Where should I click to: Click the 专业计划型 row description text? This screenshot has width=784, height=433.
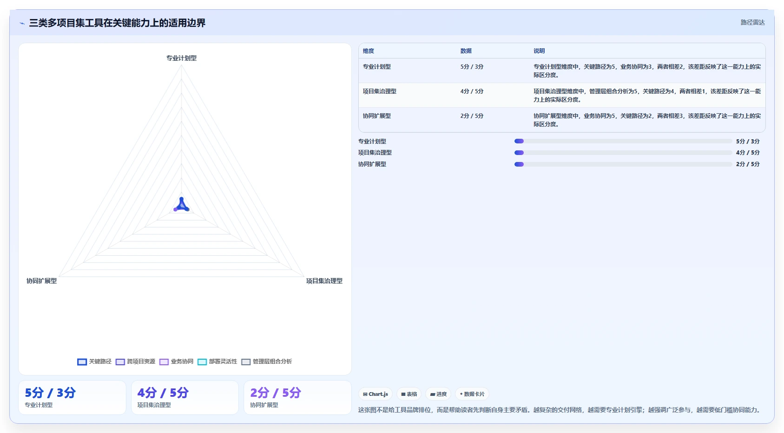click(647, 71)
